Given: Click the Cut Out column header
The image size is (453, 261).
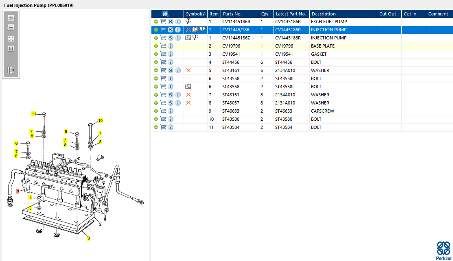Looking at the screenshot, I should click(387, 14).
